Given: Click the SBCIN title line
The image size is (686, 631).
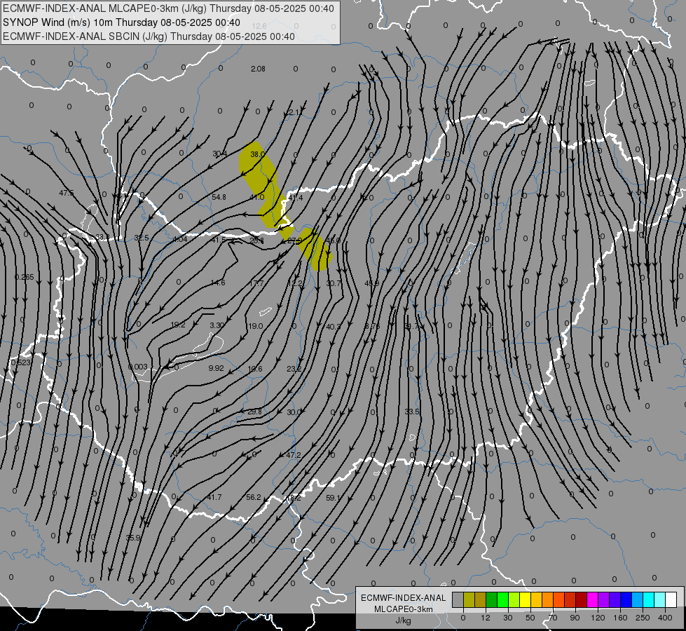Looking at the screenshot, I should [x=149, y=36].
